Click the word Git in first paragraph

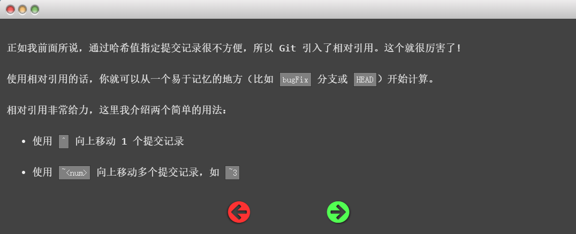[287, 48]
